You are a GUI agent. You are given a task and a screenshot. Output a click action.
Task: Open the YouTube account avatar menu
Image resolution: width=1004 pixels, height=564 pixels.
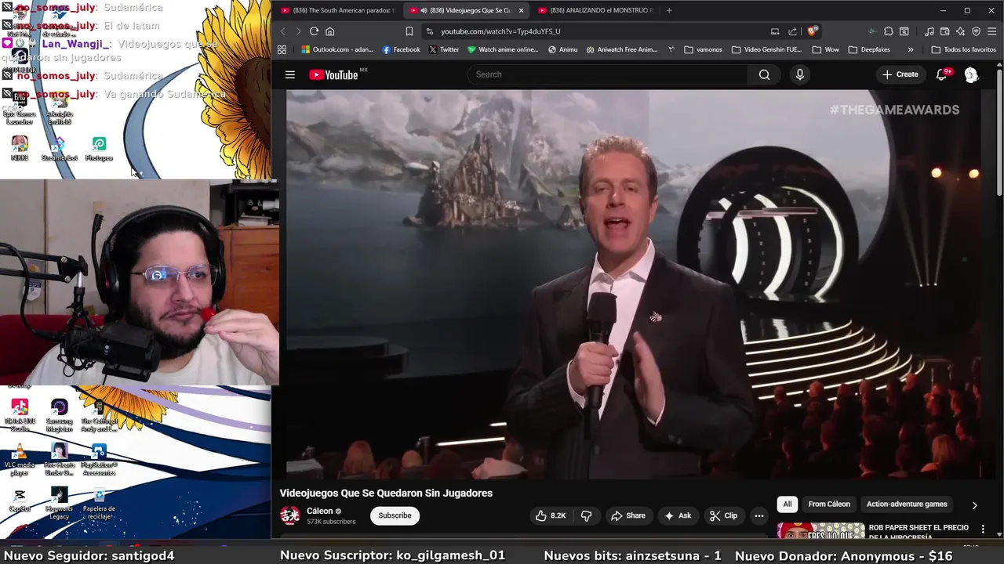click(971, 74)
